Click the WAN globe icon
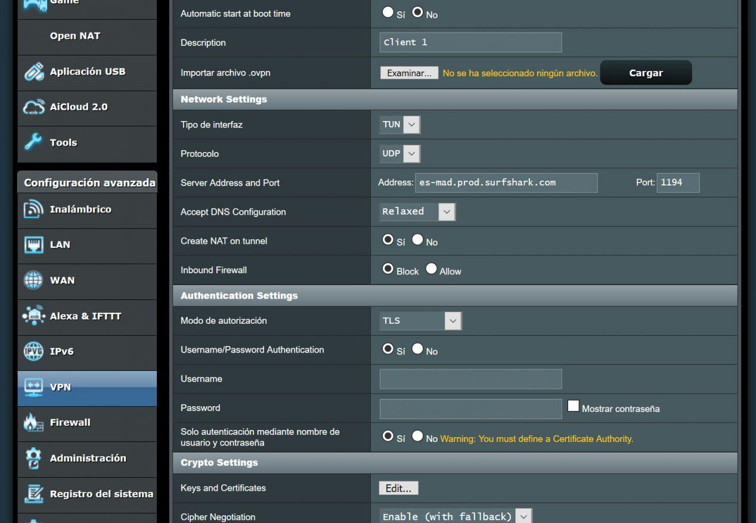The image size is (756, 523). (34, 280)
